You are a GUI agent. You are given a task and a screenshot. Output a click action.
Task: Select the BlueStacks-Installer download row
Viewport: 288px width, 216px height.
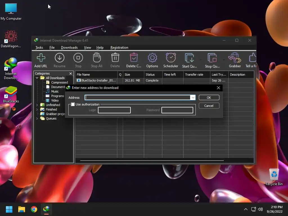coord(164,80)
